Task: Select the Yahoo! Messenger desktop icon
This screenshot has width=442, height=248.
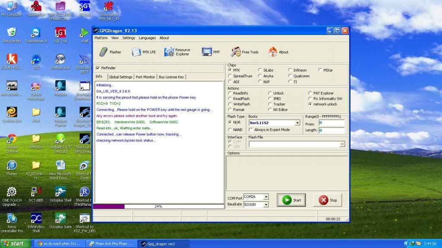Action: click(36, 91)
